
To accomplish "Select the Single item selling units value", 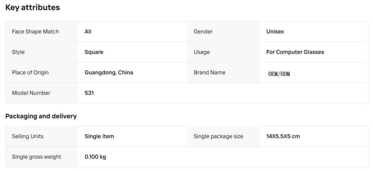I will (99, 136).
